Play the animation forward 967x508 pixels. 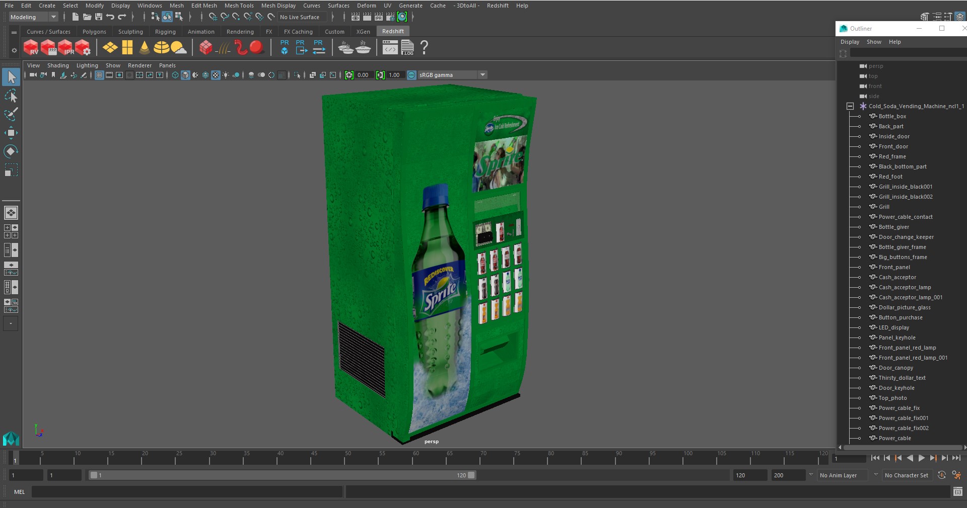pos(921,458)
